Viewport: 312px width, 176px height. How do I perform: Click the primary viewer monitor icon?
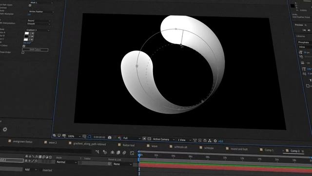point(59,135)
